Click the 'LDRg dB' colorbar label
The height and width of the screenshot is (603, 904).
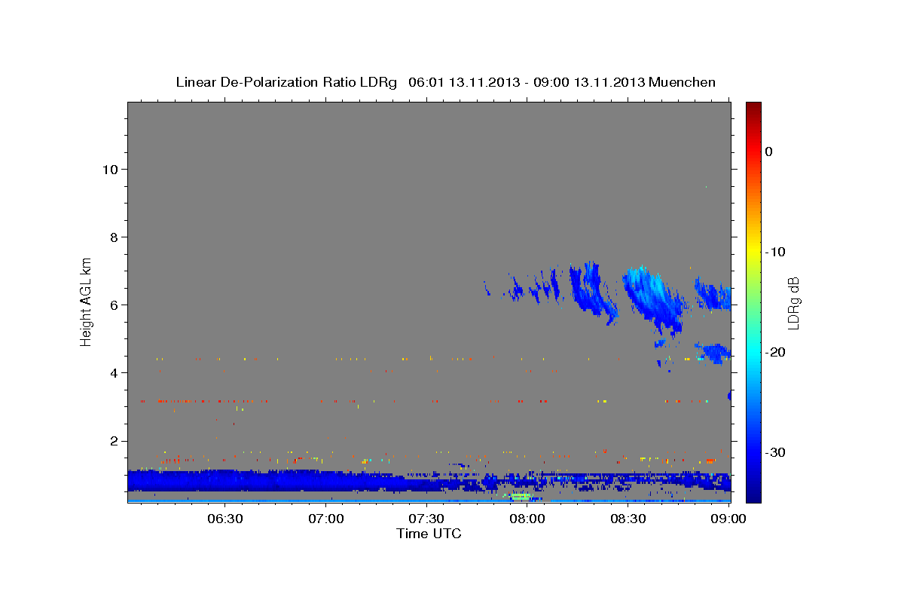coord(793,303)
